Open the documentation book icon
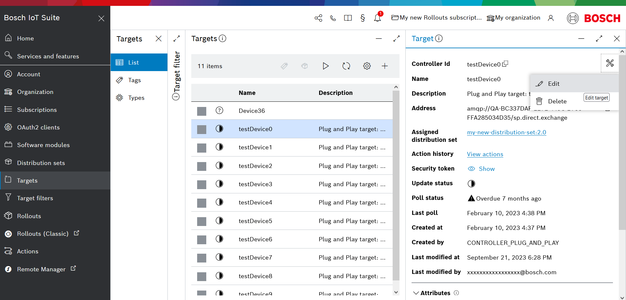 click(348, 18)
